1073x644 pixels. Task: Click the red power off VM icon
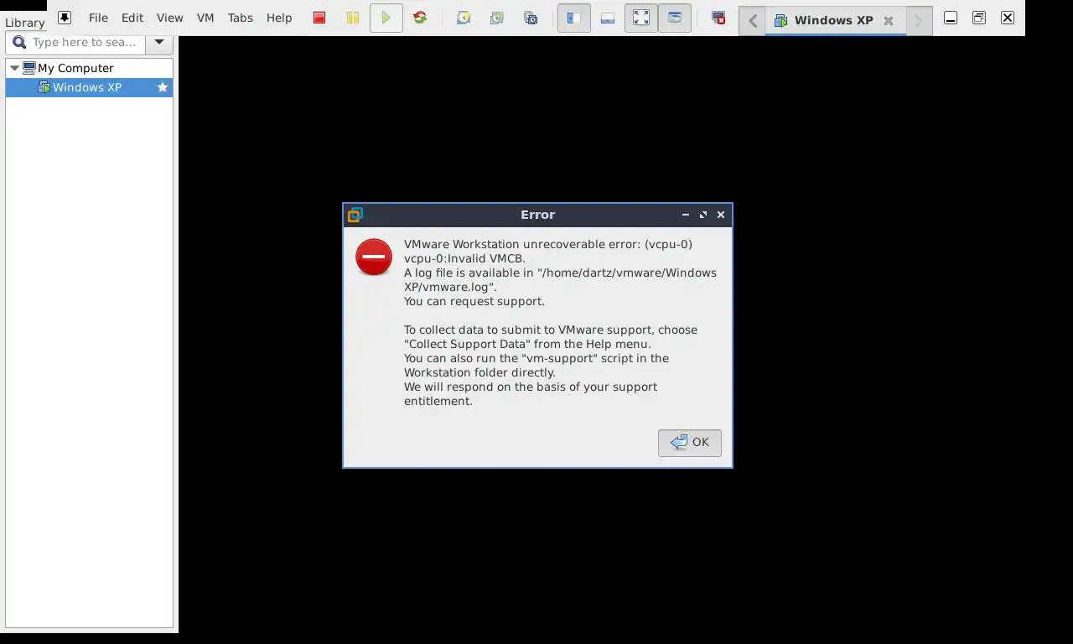point(319,18)
